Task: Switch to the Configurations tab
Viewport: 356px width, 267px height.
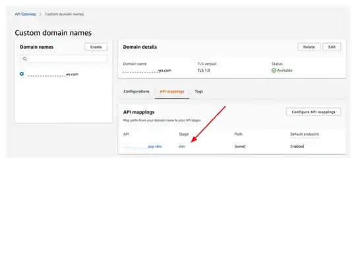Action: point(136,92)
